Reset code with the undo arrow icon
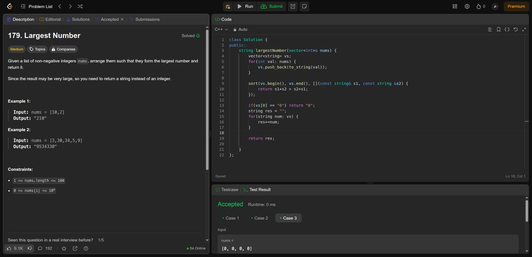The height and width of the screenshot is (257, 532). pyautogui.click(x=515, y=29)
